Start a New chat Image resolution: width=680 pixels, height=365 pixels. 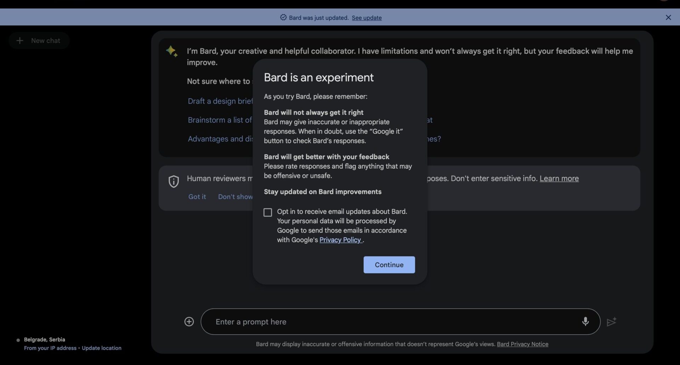(39, 41)
